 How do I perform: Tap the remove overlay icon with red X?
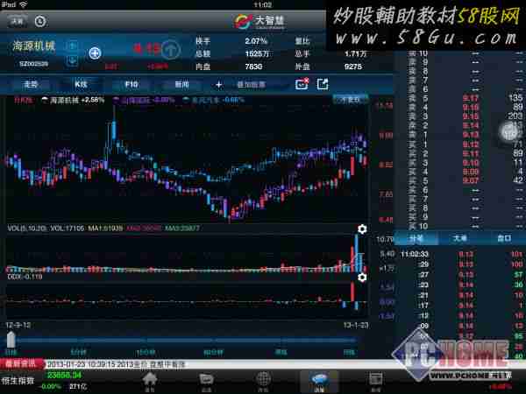pyautogui.click(x=302, y=84)
